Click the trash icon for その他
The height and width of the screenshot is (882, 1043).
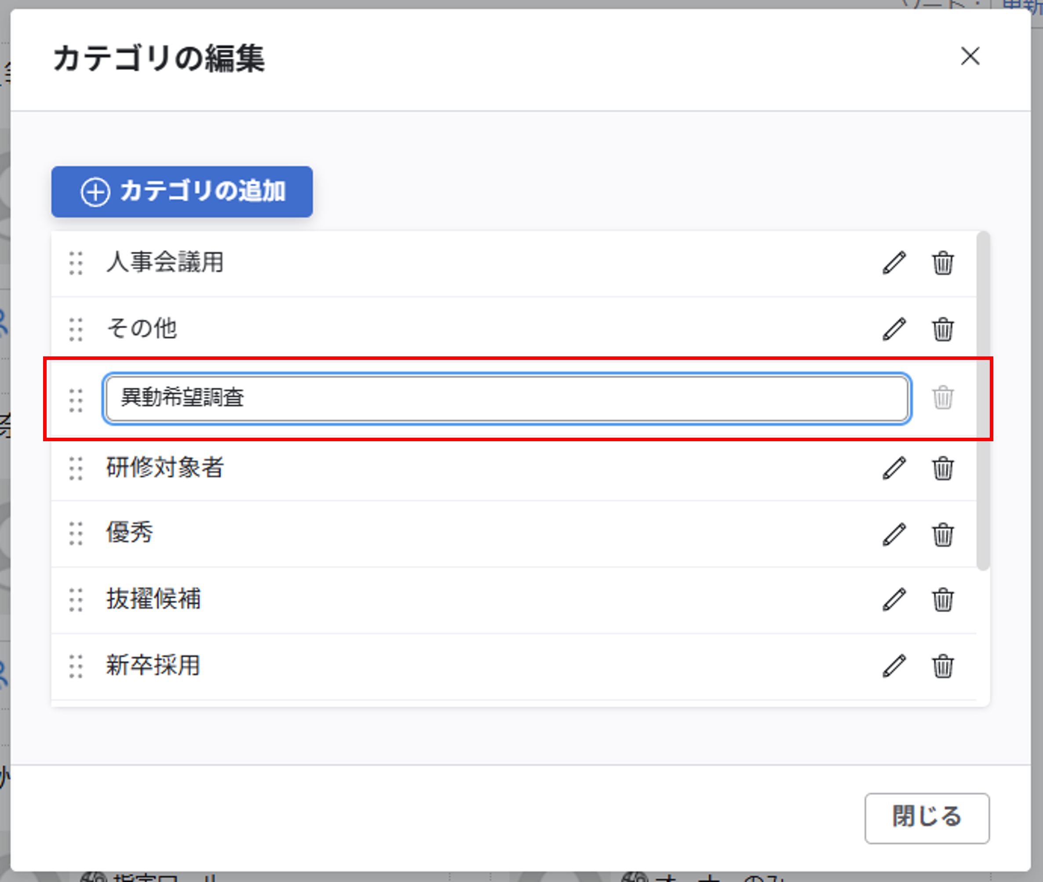[x=942, y=329]
